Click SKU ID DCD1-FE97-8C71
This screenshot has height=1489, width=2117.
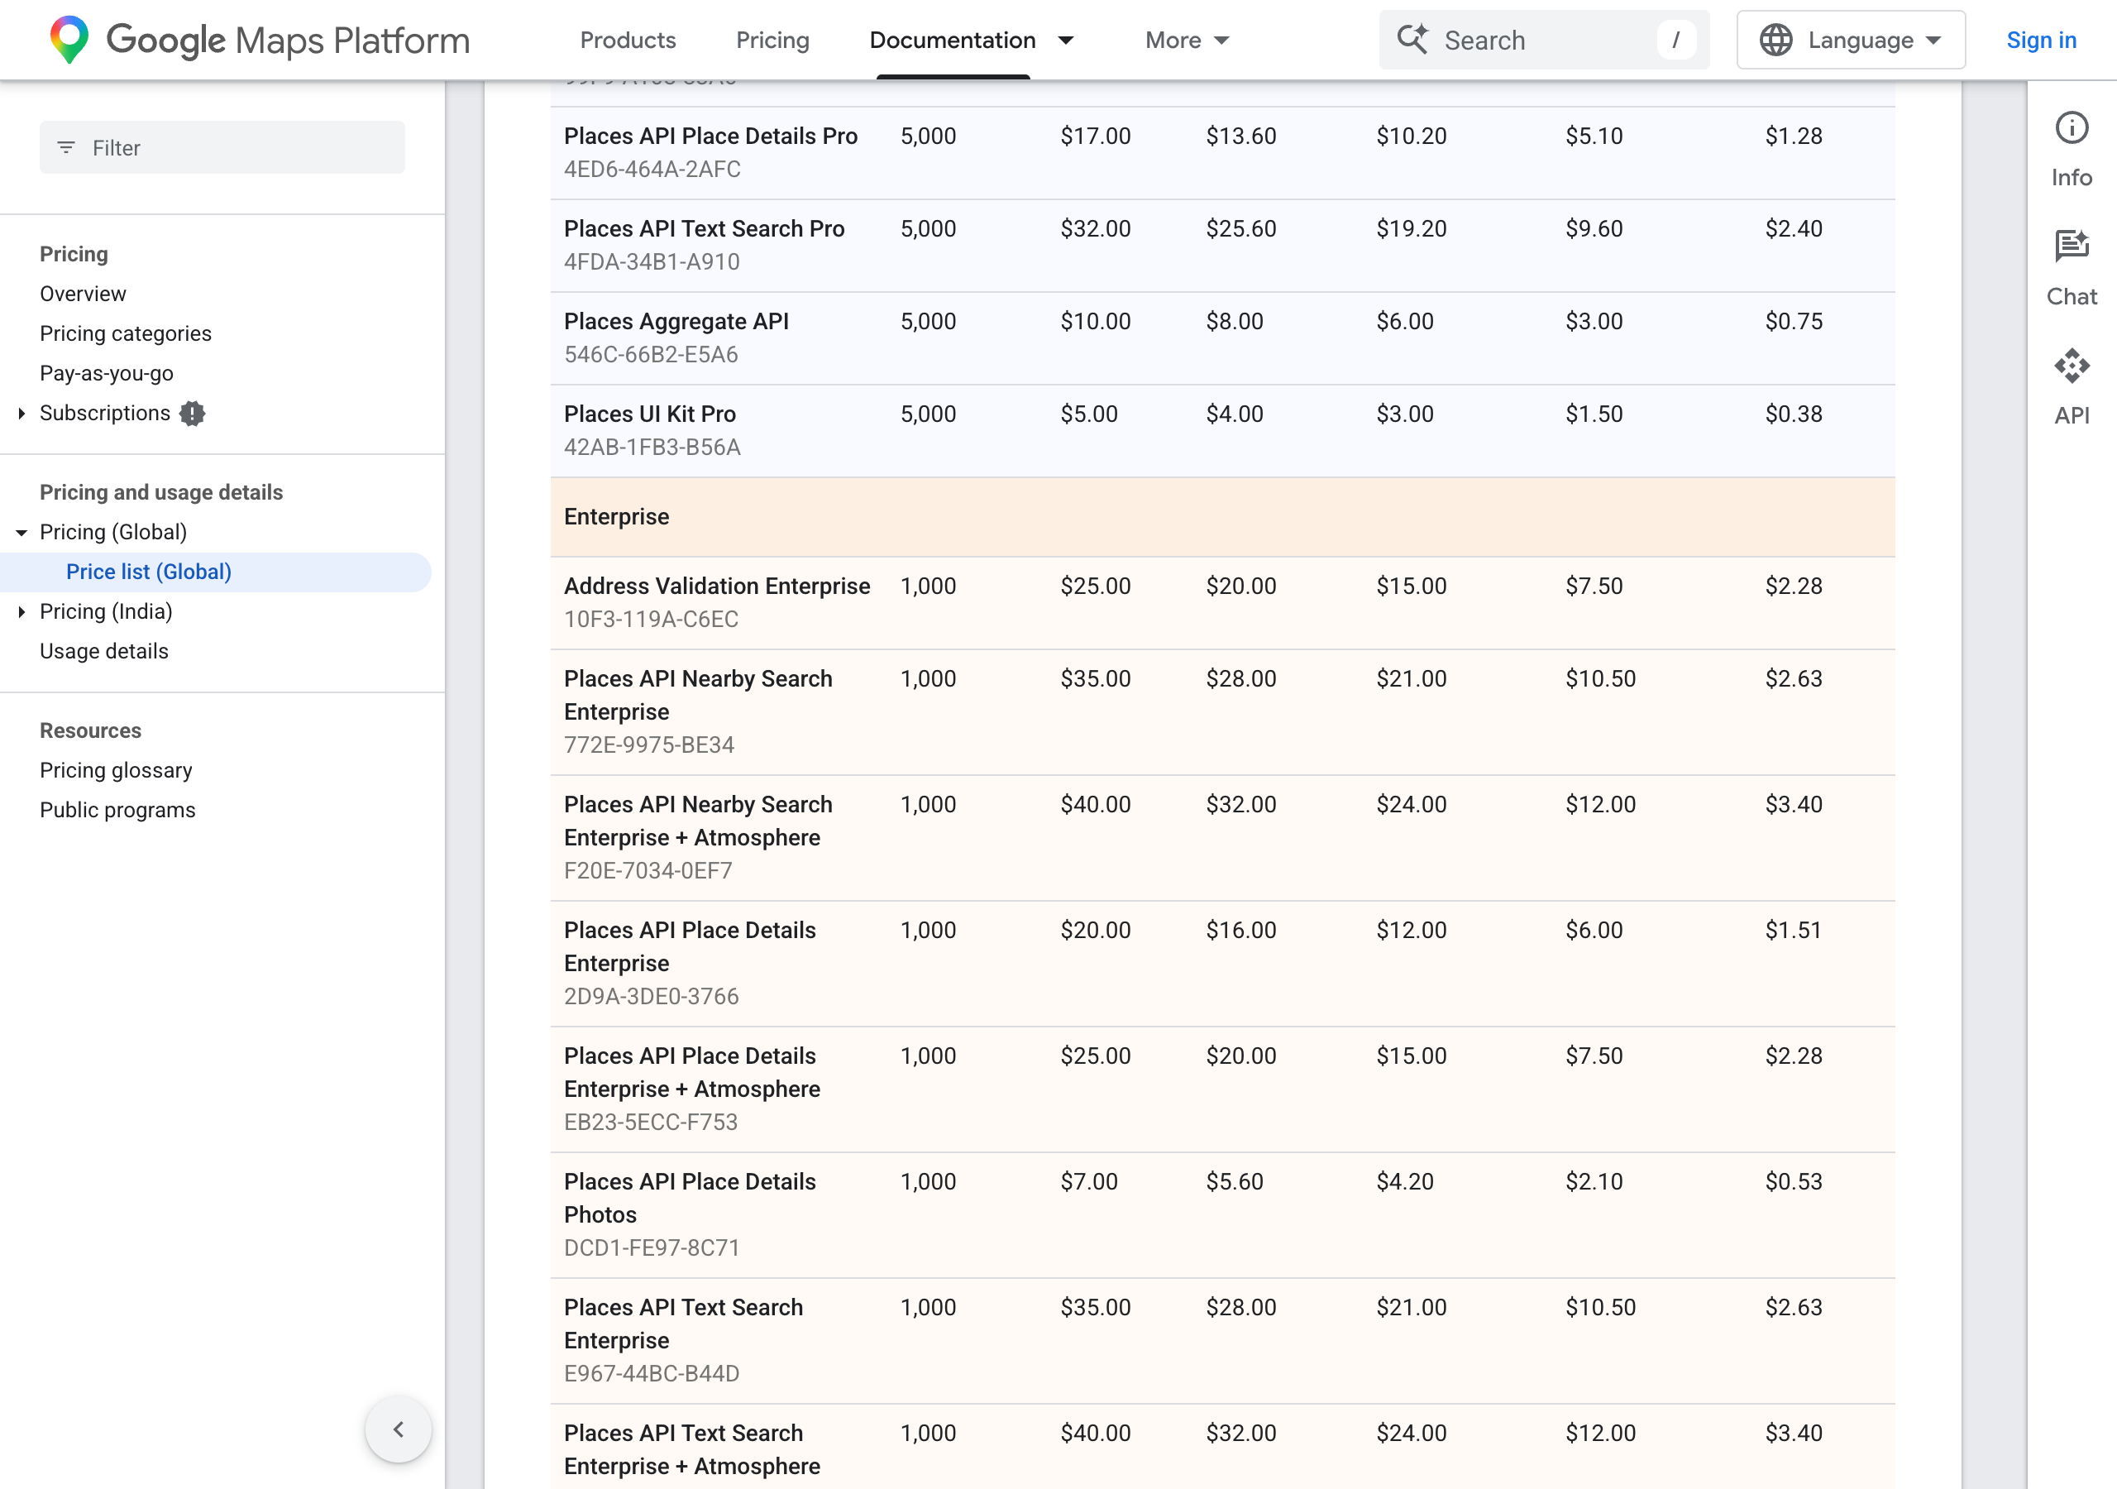(652, 1248)
